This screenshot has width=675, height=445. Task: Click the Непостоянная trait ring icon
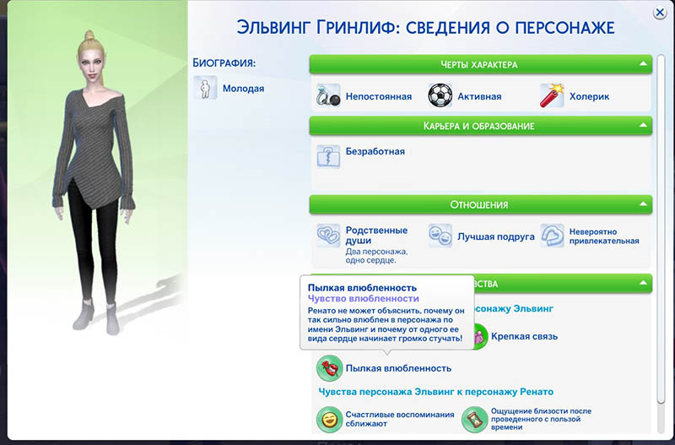tap(328, 95)
